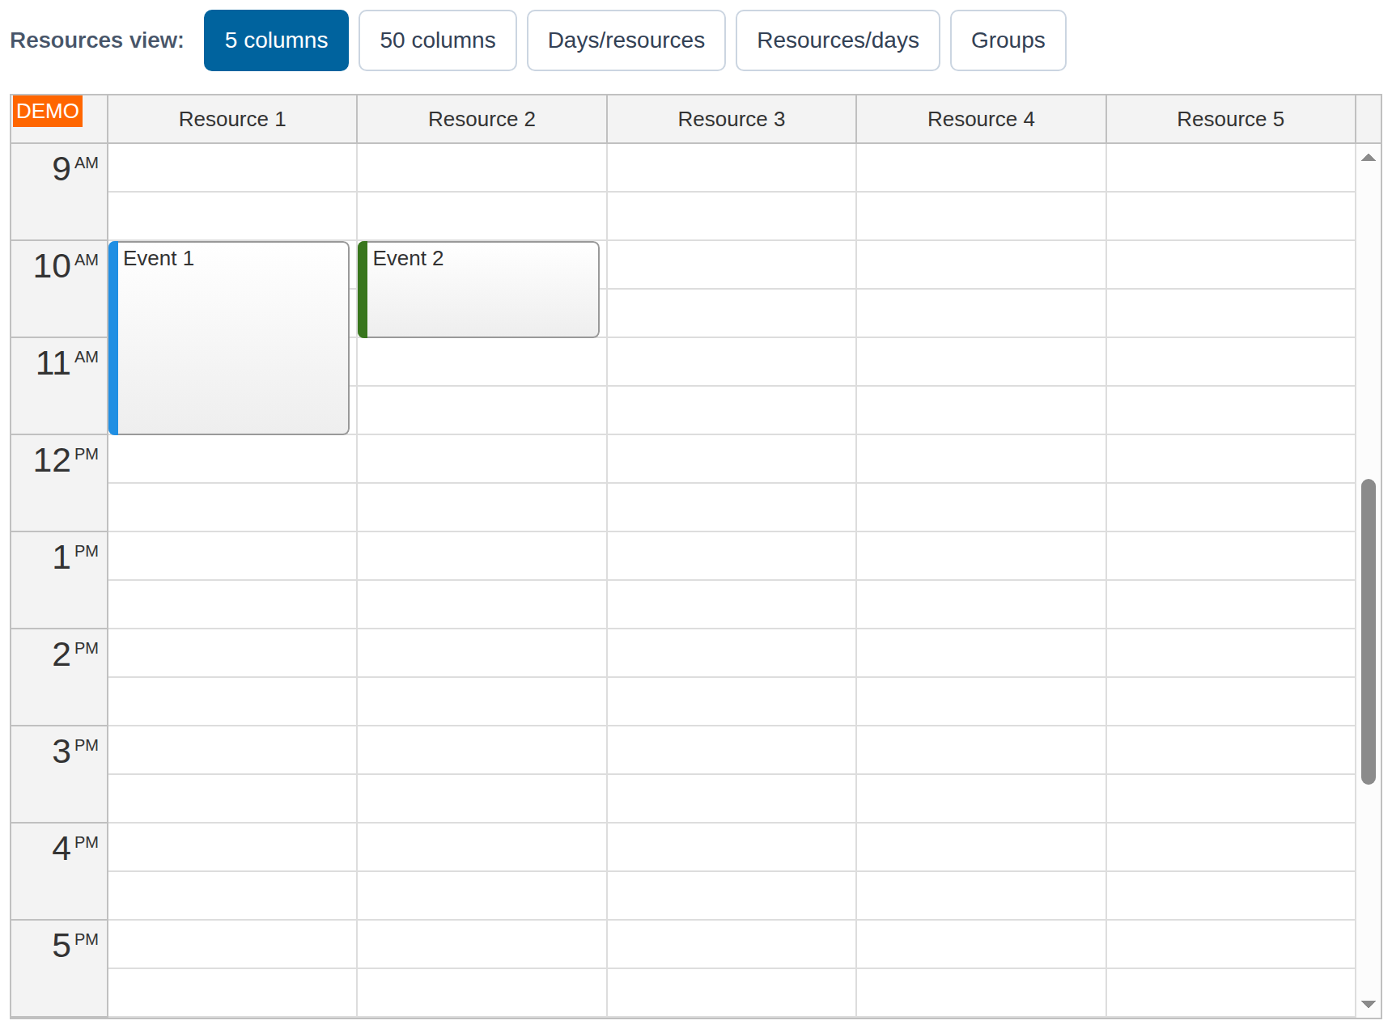This screenshot has height=1029, width=1392.
Task: Open Event 1 in the calendar
Action: coord(229,338)
